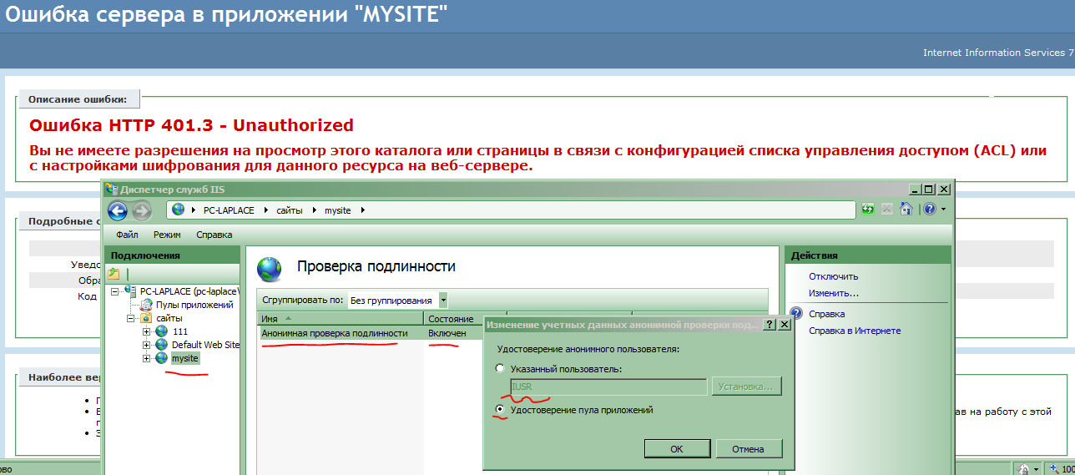1075x475 pixels.
Task: Open the Без группирования dropdown
Action: pyautogui.click(x=443, y=300)
